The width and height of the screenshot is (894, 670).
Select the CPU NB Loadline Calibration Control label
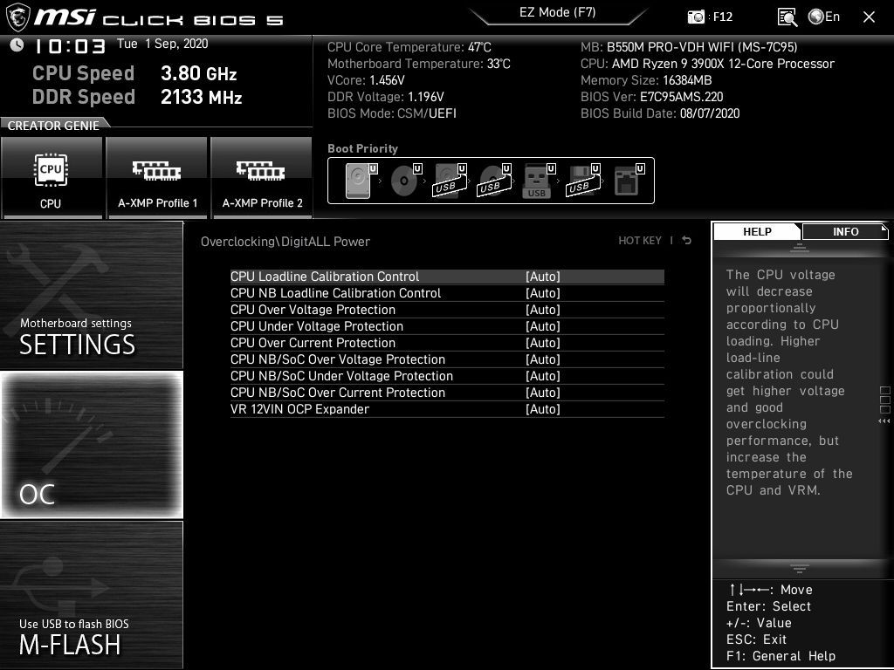(335, 293)
